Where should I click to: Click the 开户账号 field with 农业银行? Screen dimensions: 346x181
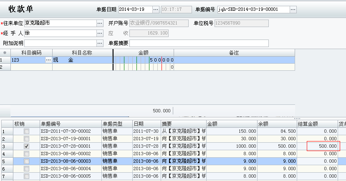tap(159, 23)
